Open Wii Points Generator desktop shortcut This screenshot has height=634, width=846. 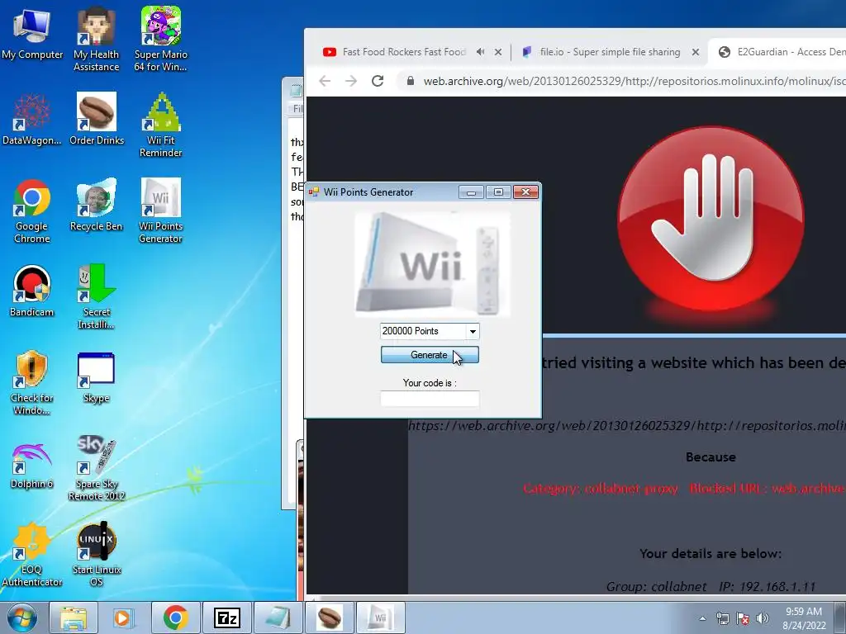point(161,211)
